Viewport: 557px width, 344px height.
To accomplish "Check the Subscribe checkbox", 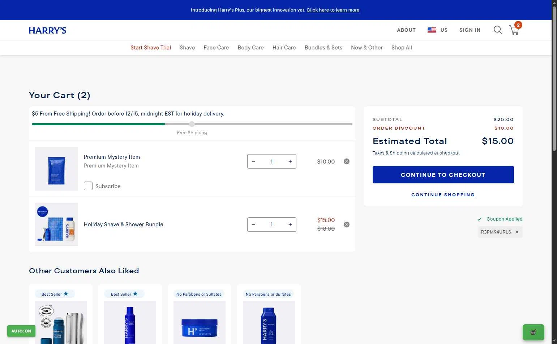I will coord(88,186).
